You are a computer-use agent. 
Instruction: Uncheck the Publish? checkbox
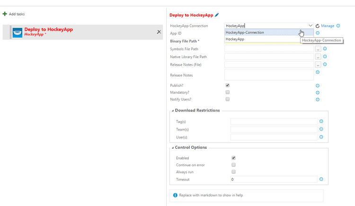coord(228,85)
